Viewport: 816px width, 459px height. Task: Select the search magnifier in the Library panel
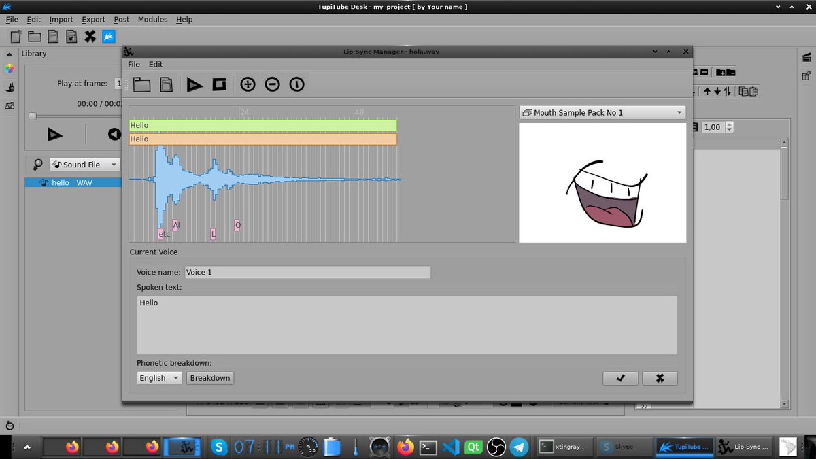pyautogui.click(x=37, y=164)
